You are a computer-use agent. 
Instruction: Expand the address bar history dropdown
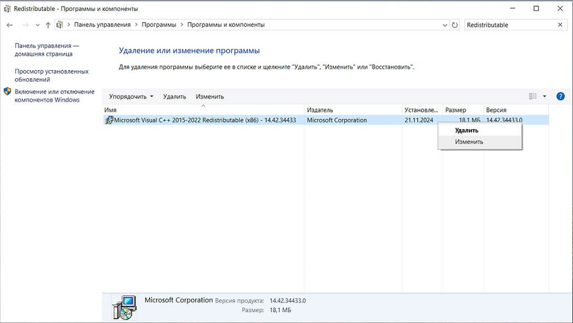click(445, 25)
